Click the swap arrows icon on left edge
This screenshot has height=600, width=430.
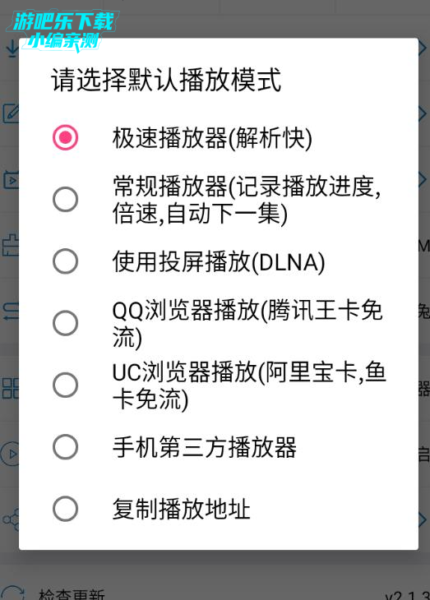11,312
